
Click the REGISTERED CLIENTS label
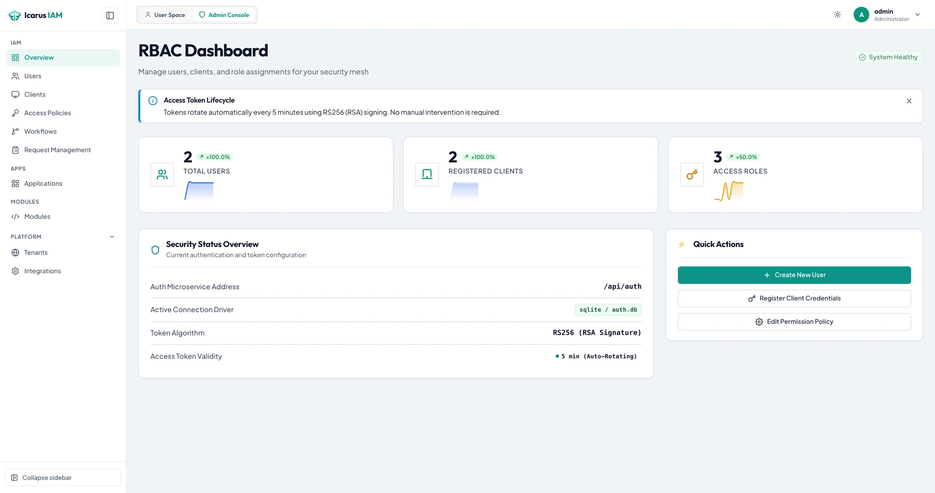[x=486, y=171]
